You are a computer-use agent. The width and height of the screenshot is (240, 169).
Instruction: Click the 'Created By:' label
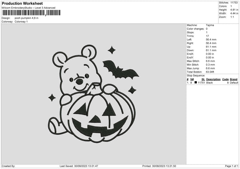pyautogui.click(x=8, y=166)
